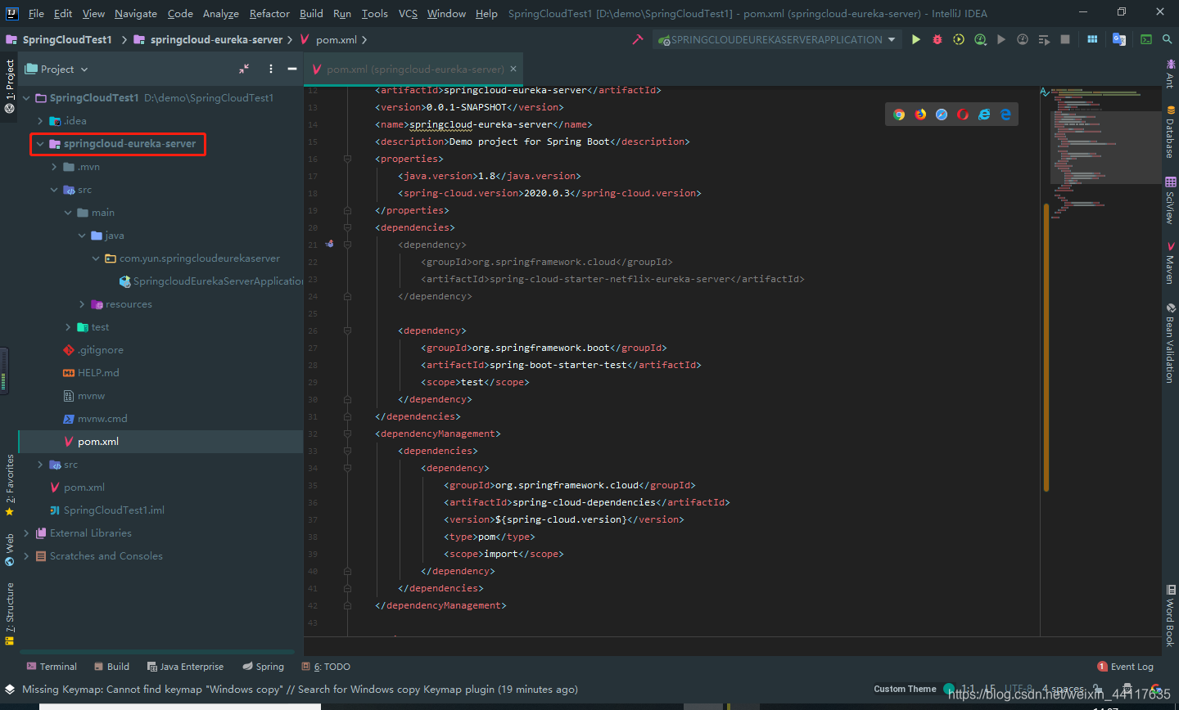Screen dimensions: 1179x710
Task: Click inspection status indicator atop editor scrollbar
Action: 1045,92
